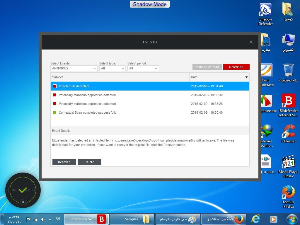Click the red status square of the infected file event
The image size is (300, 225).
pyautogui.click(x=55, y=86)
